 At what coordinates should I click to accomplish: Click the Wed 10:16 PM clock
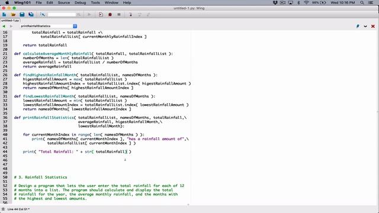[342, 2]
